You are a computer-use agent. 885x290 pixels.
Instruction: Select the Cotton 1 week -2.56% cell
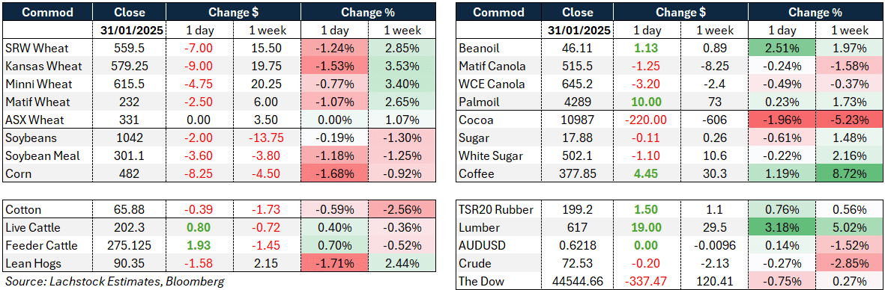[x=402, y=209]
